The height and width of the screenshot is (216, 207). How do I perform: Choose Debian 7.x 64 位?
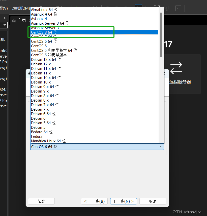point(95,105)
